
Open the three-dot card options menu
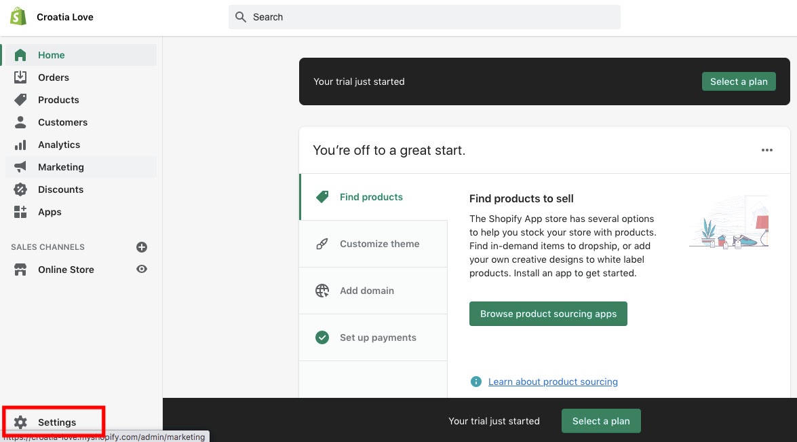click(767, 150)
